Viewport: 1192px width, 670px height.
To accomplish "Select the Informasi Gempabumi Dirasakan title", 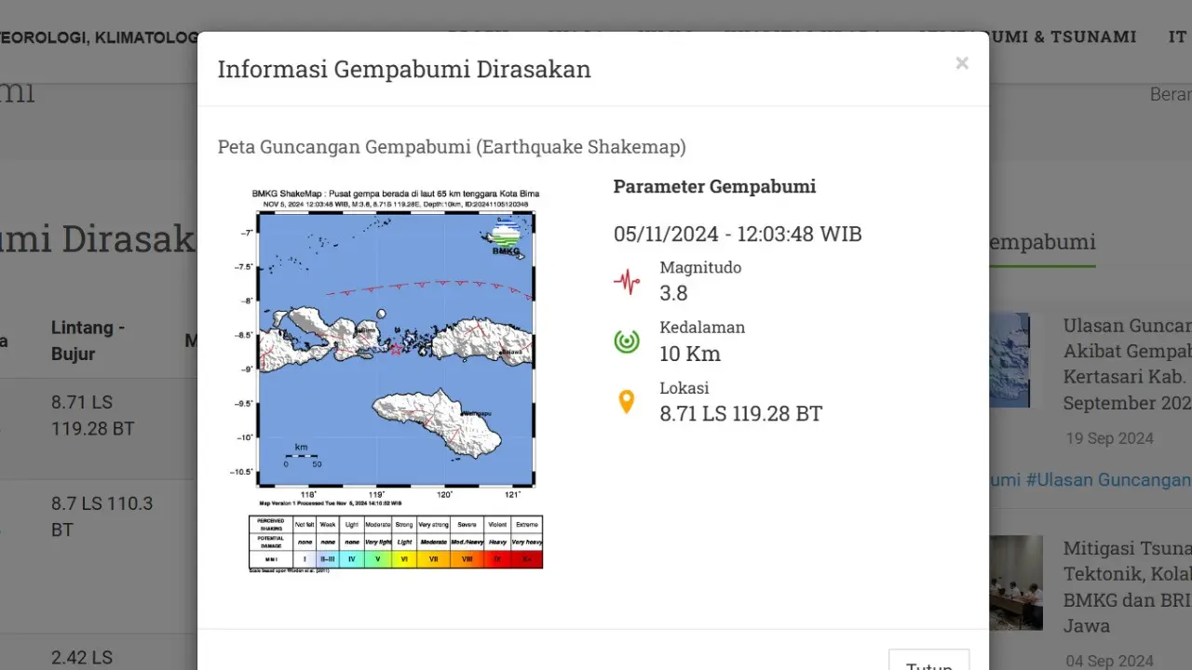I will [404, 70].
